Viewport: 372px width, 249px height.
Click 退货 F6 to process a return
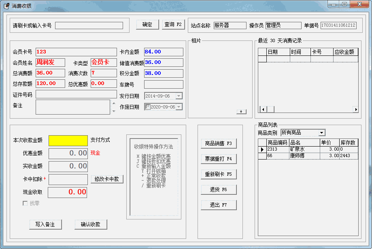coord(219,189)
